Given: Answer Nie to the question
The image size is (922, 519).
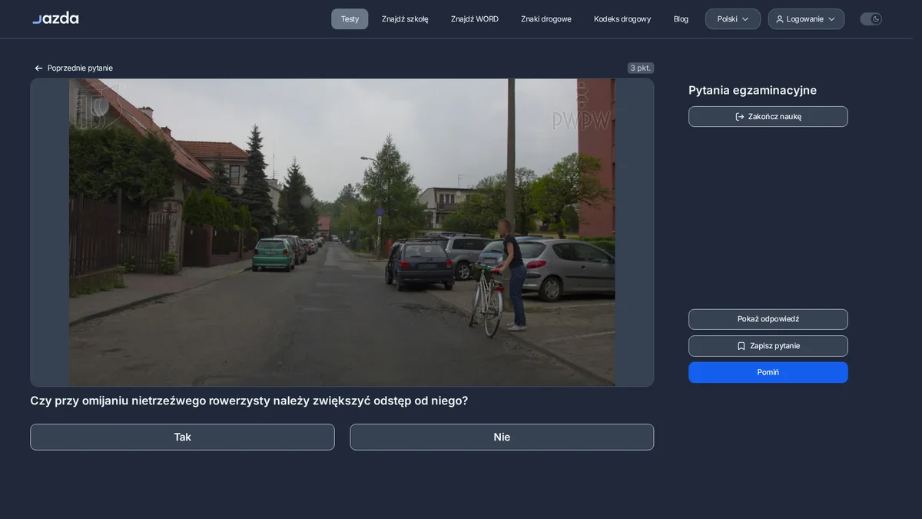Looking at the screenshot, I should pos(502,437).
